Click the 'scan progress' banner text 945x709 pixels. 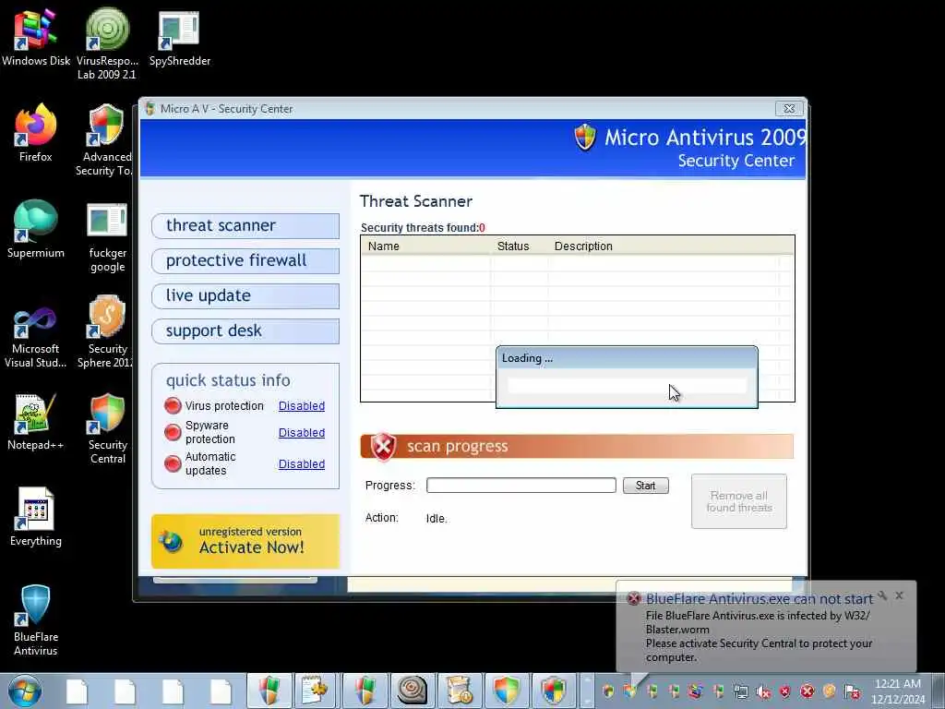click(x=458, y=446)
